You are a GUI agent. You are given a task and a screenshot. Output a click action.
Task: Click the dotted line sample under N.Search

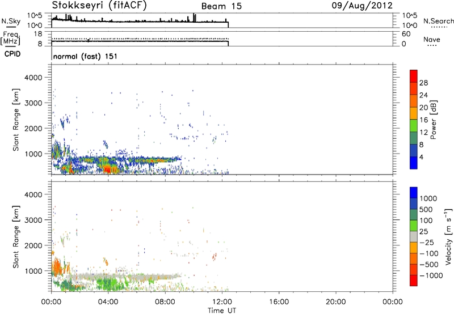pyautogui.click(x=439, y=27)
